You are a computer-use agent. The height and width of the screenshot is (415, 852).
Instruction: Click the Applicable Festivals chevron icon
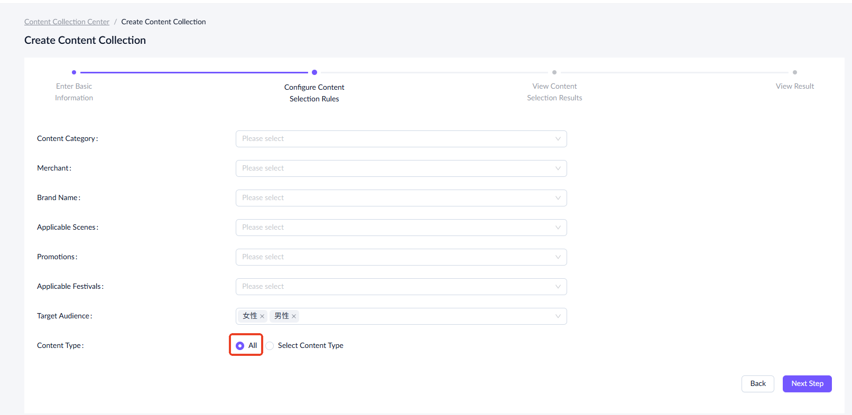[x=558, y=287]
